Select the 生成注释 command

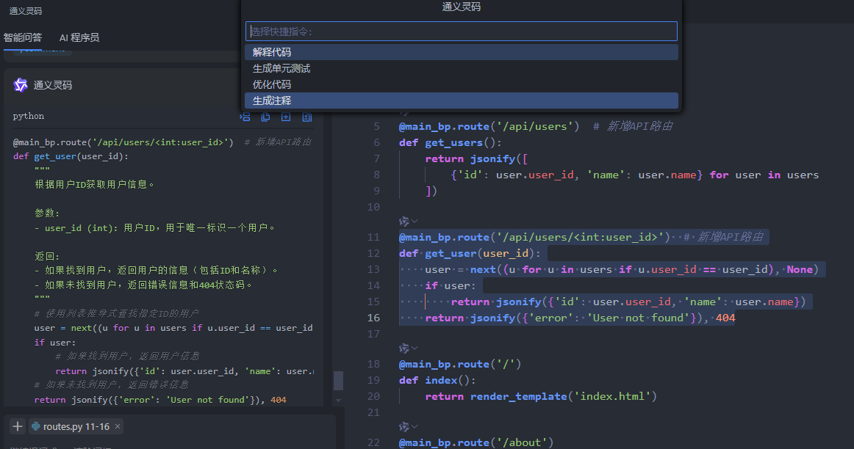tap(462, 101)
